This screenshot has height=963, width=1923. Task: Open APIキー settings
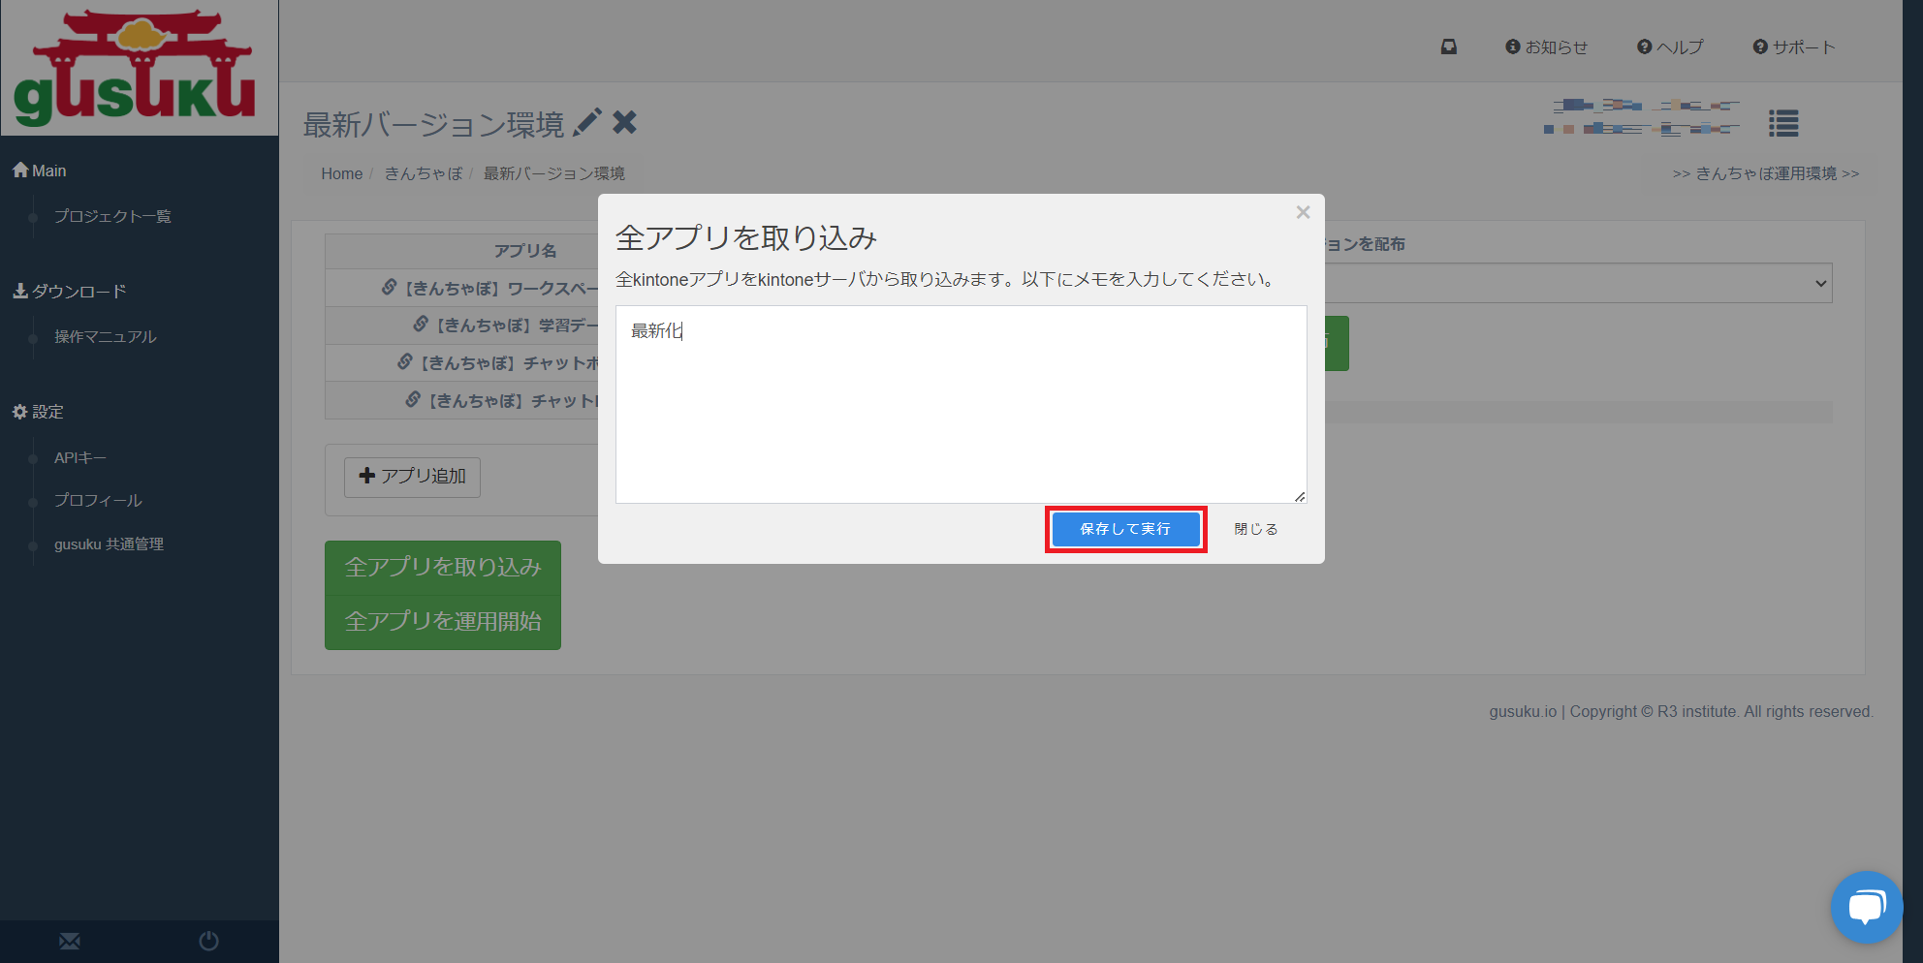click(x=80, y=457)
